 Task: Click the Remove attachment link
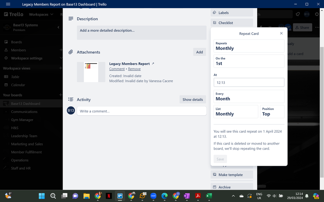tap(134, 69)
